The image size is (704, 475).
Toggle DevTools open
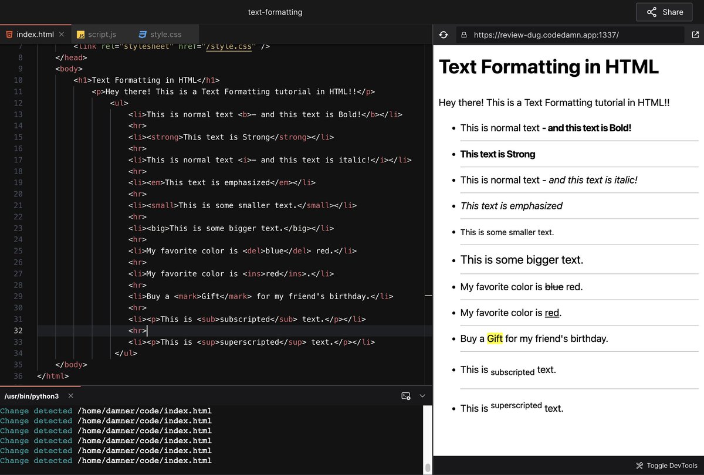[x=666, y=465]
